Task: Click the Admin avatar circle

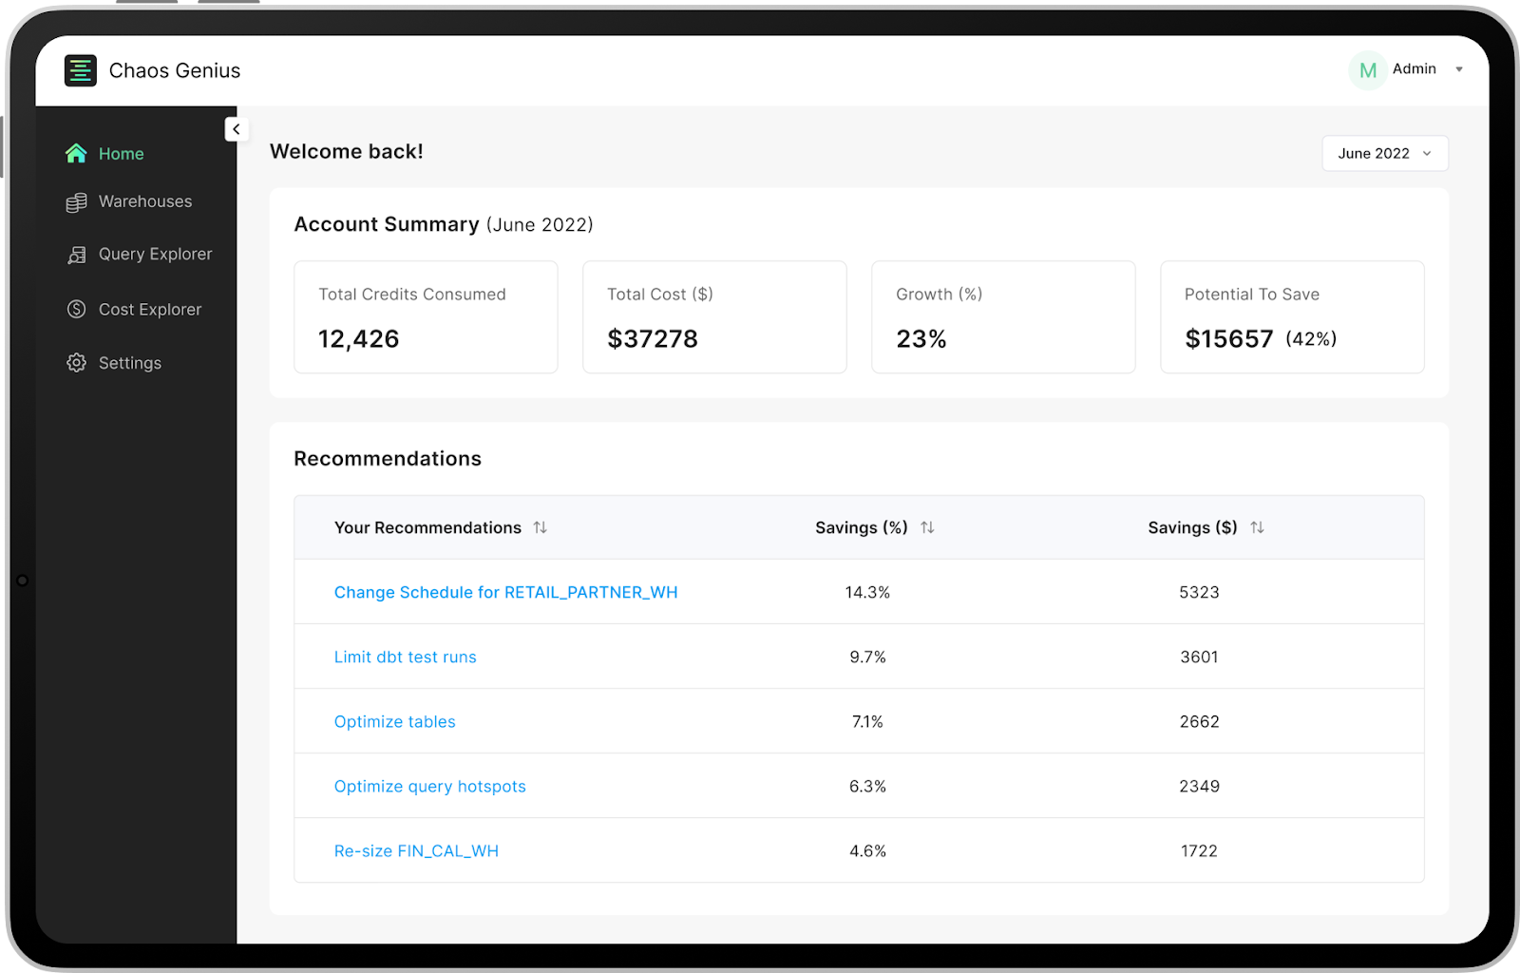Action: click(x=1367, y=69)
